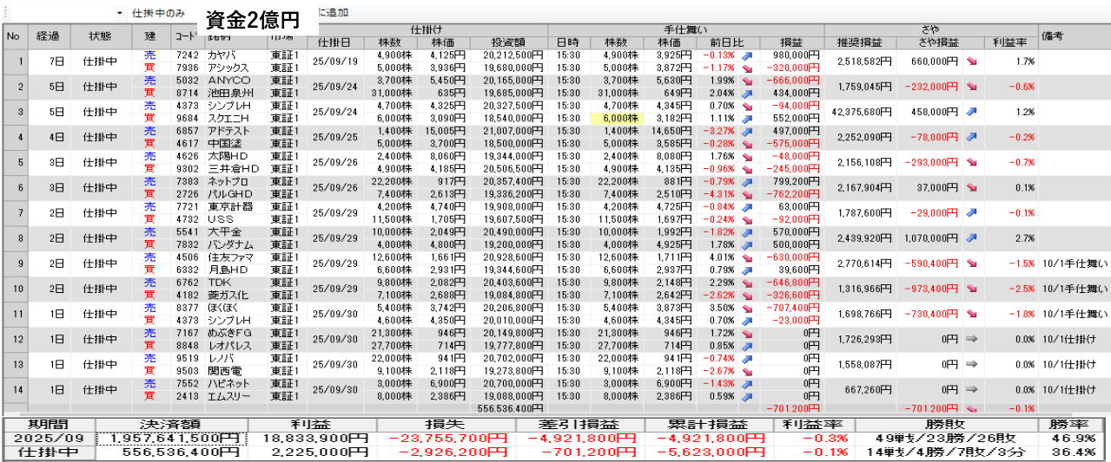Click the blue spread arrow in row 3
This screenshot has height=462, width=1111.
coord(972,112)
